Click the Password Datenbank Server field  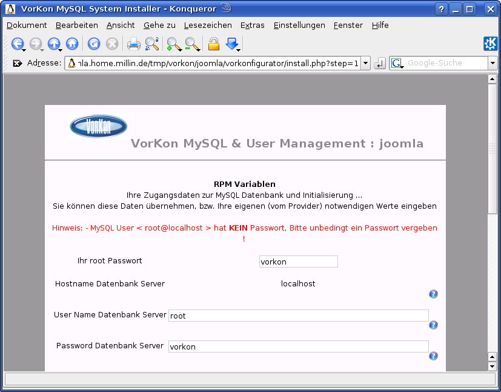point(299,346)
